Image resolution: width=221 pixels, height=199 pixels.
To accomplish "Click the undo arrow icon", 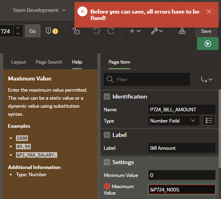I will pos(96,31).
